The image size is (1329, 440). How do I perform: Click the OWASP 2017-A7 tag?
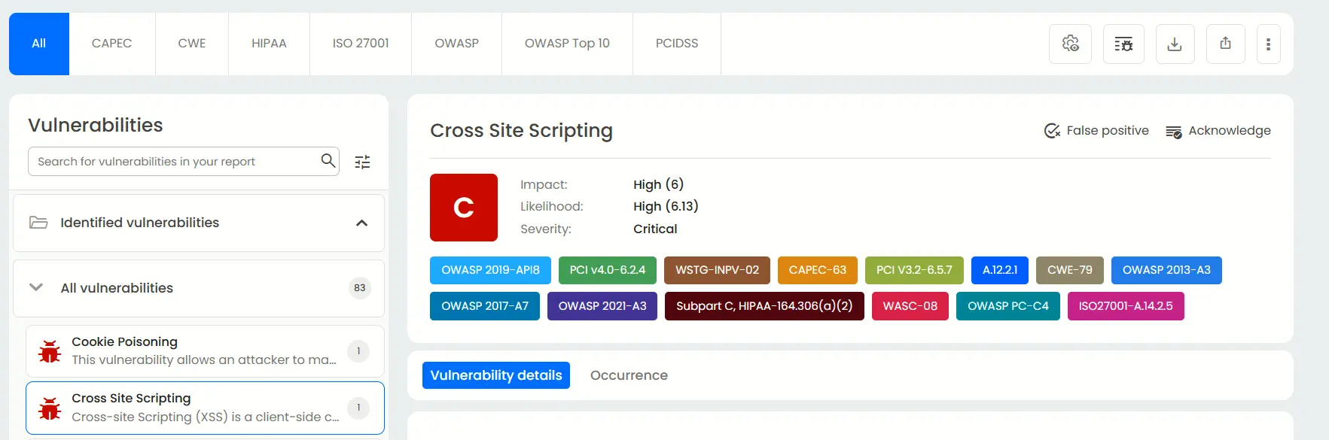pyautogui.click(x=485, y=306)
